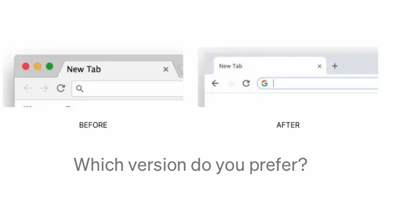Click the back arrow in the BEFORE browser
This screenshot has width=405, height=208.
tap(28, 88)
